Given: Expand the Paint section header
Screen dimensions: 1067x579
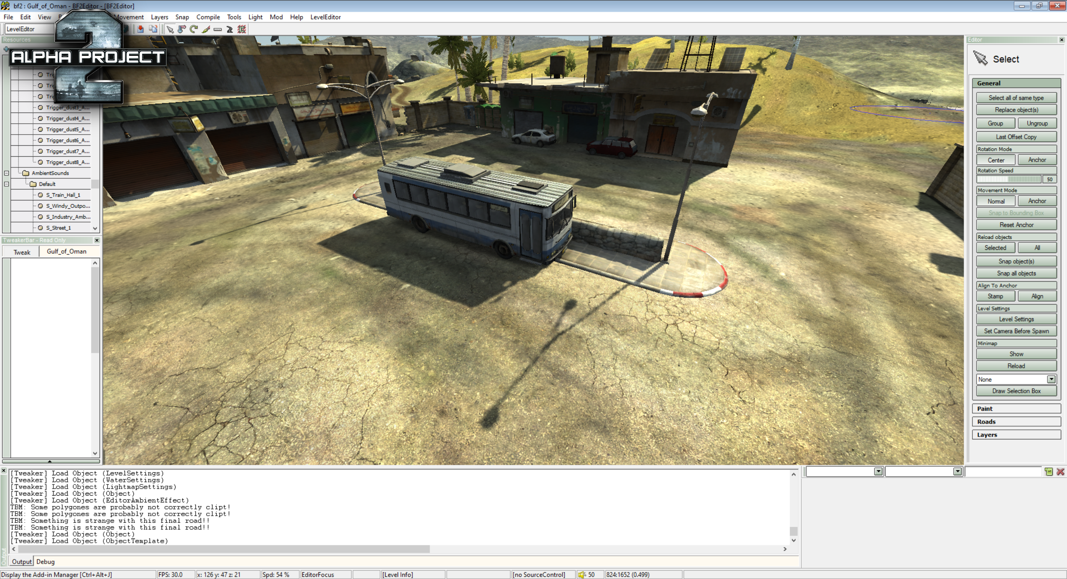Looking at the screenshot, I should (1016, 409).
